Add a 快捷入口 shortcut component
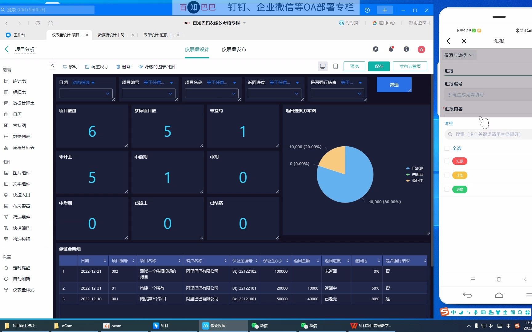The width and height of the screenshot is (532, 332). pyautogui.click(x=22, y=195)
